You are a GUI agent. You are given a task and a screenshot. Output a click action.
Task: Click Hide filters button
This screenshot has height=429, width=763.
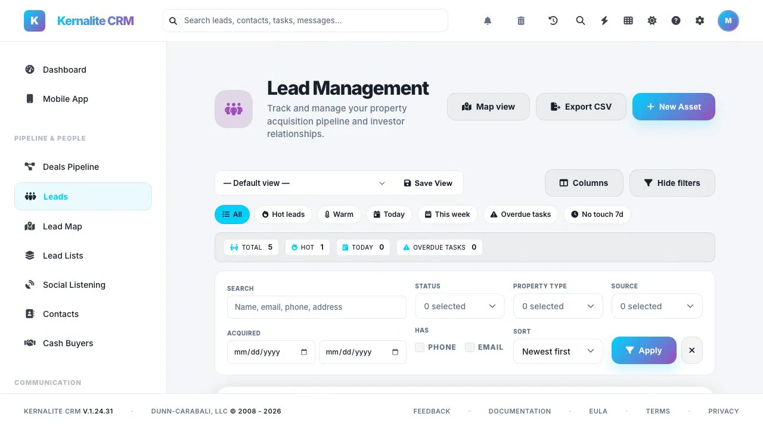tap(672, 183)
